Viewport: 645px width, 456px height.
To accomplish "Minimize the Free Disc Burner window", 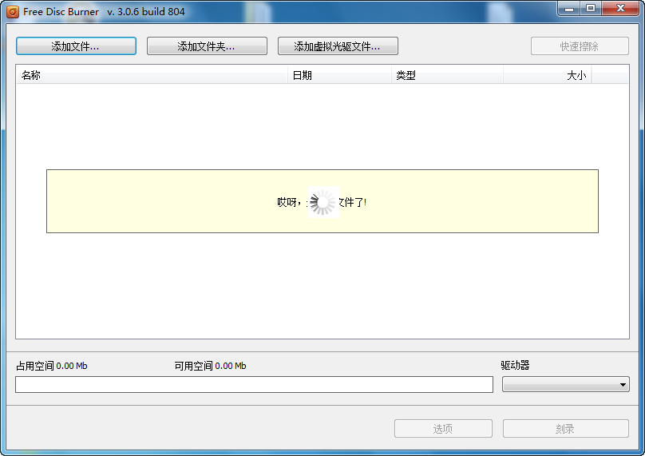I will (x=569, y=9).
